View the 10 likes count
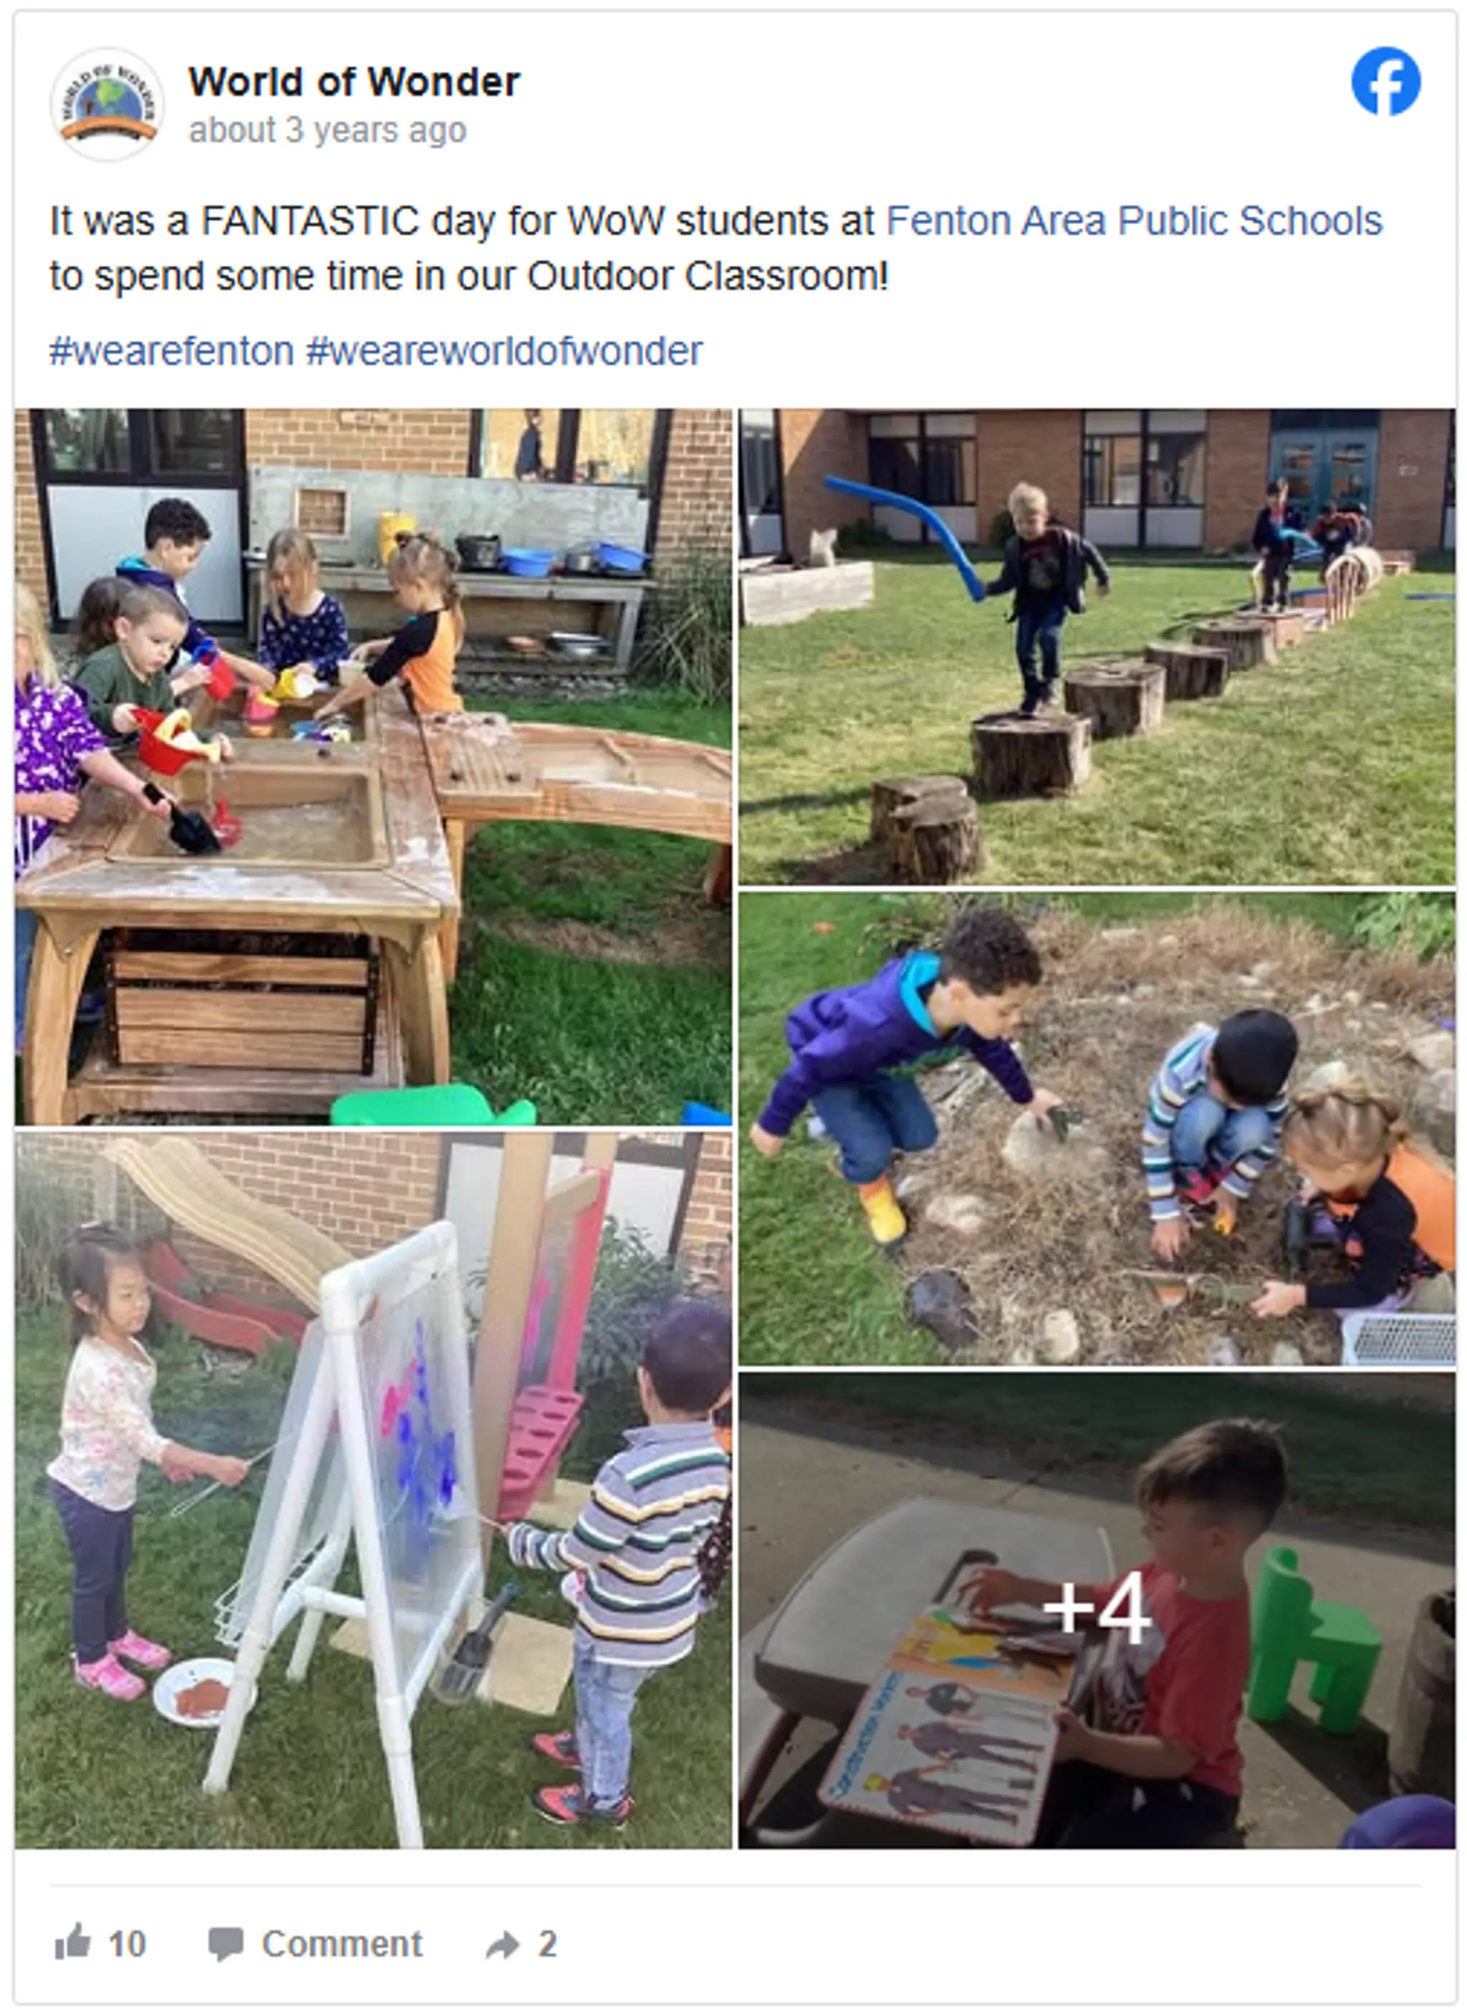Screen dimensions: 1467x2014 [x=127, y=1943]
